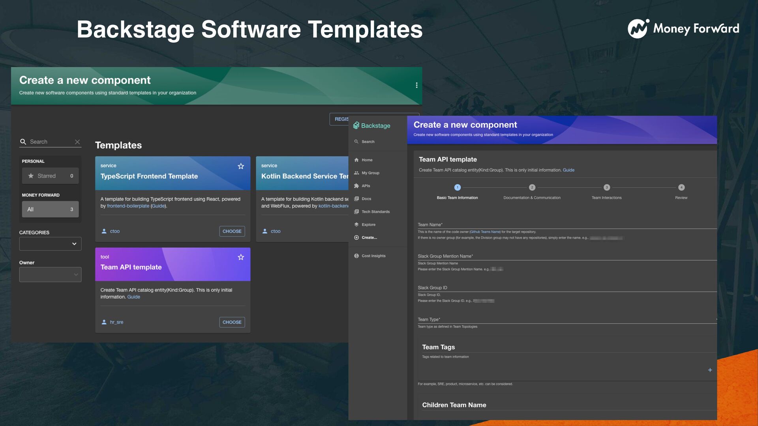Viewport: 758px width, 426px height.
Task: Click the template Search input field
Action: [51, 142]
